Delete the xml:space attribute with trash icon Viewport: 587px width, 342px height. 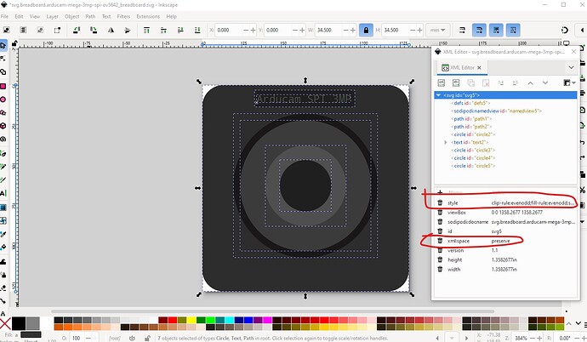click(x=440, y=242)
